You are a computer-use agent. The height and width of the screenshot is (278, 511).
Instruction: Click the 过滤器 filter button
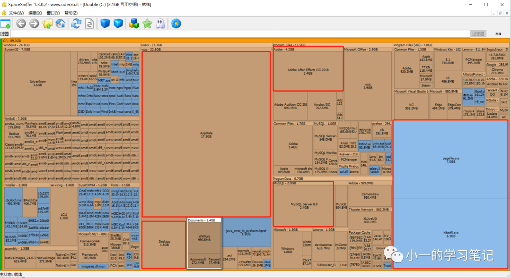pos(477,34)
